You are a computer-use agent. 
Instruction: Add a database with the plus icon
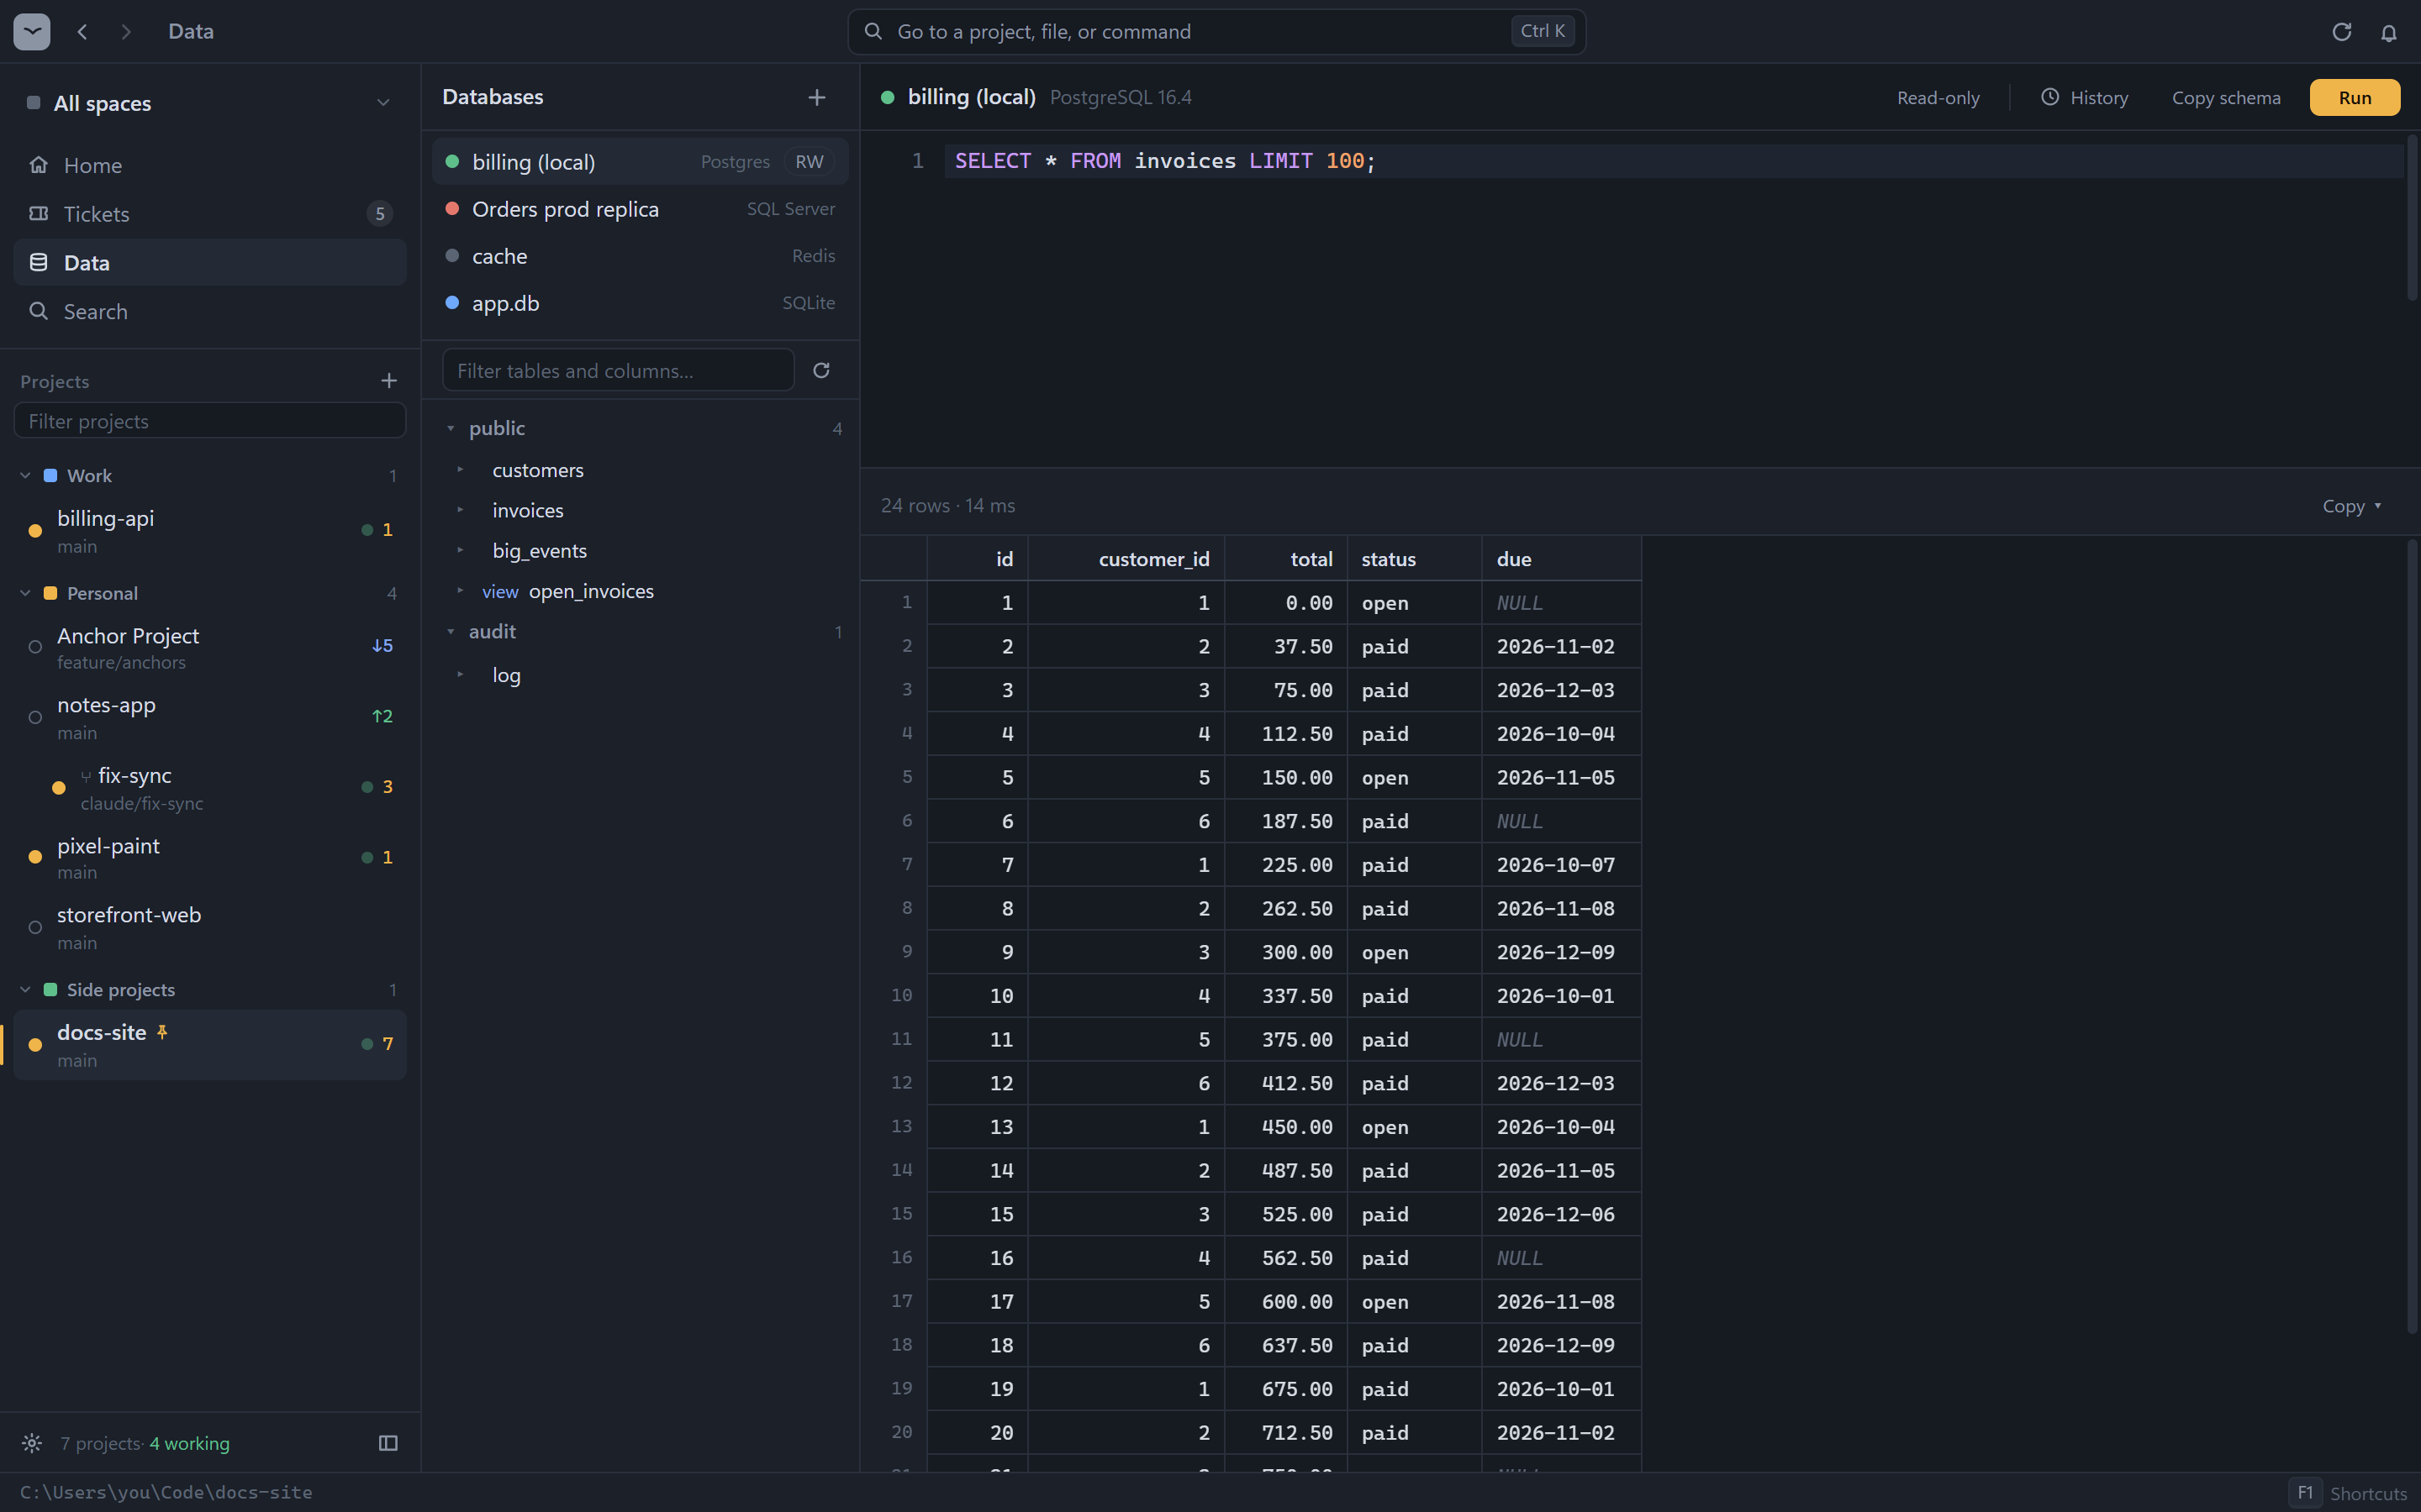pos(816,97)
